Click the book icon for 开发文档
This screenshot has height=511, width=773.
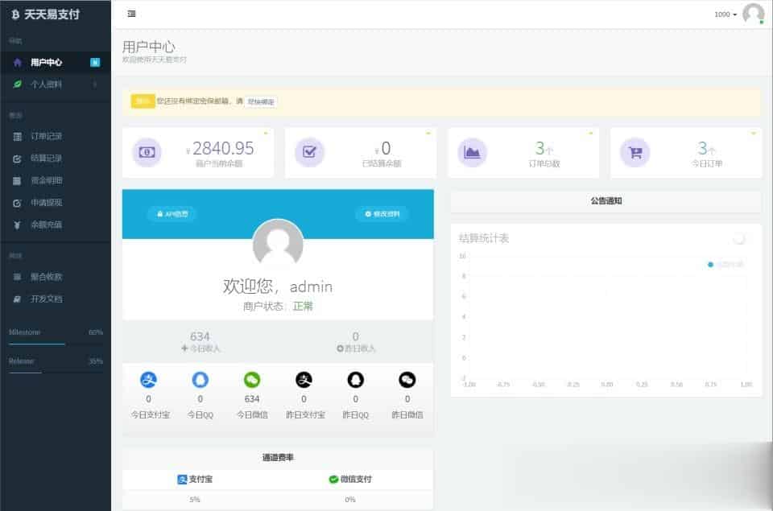(17, 299)
